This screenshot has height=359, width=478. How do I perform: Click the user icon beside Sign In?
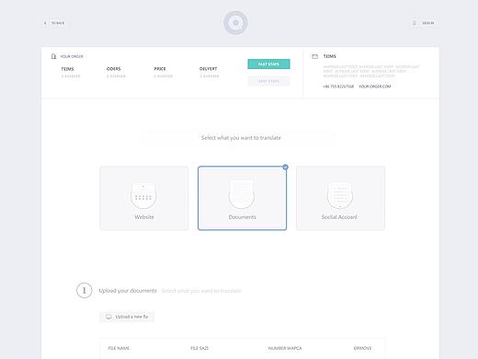click(x=415, y=23)
